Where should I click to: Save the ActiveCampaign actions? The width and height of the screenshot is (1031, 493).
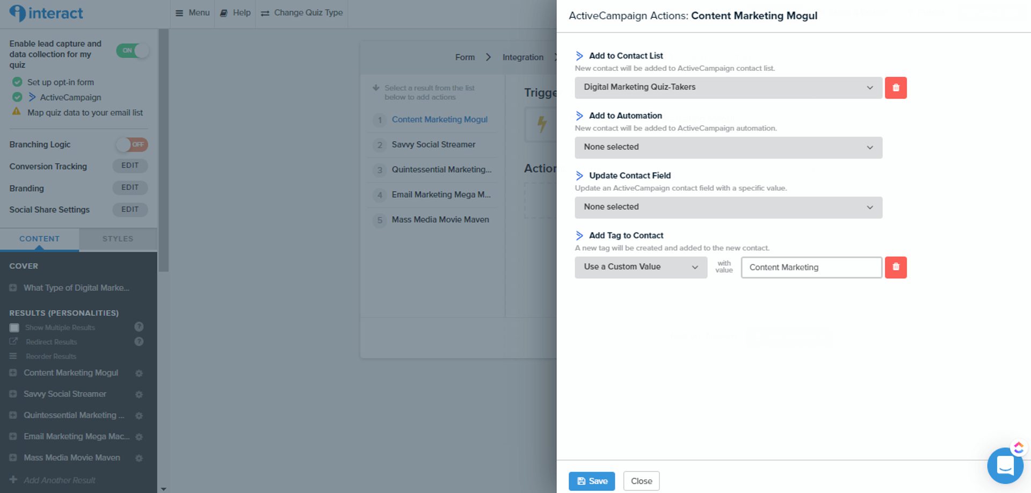click(x=592, y=481)
